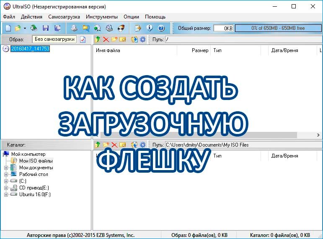Click right arrow of horizontal scrollbar
The width and height of the screenshot is (323, 239).
(x=318, y=135)
